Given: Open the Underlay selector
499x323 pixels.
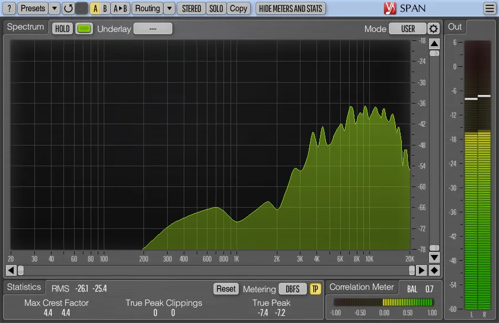Looking at the screenshot, I should click(x=153, y=28).
